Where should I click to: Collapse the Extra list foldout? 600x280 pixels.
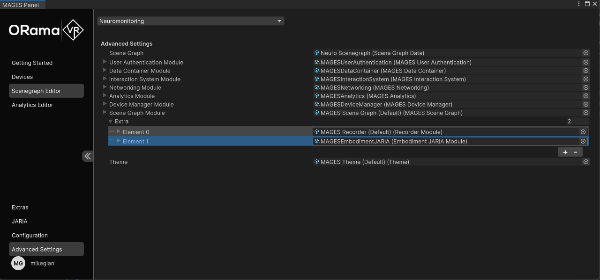point(111,121)
